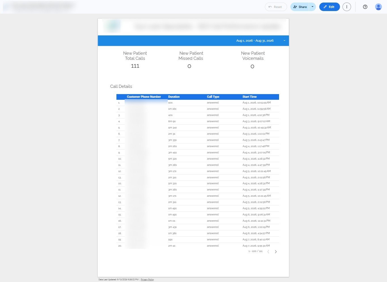
Task: Click duration cell '1m 16s'
Action: pyautogui.click(x=172, y=109)
